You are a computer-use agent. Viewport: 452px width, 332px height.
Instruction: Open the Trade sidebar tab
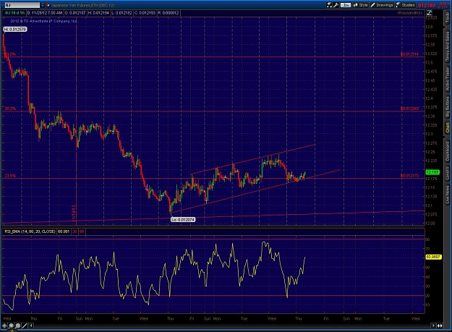click(448, 18)
